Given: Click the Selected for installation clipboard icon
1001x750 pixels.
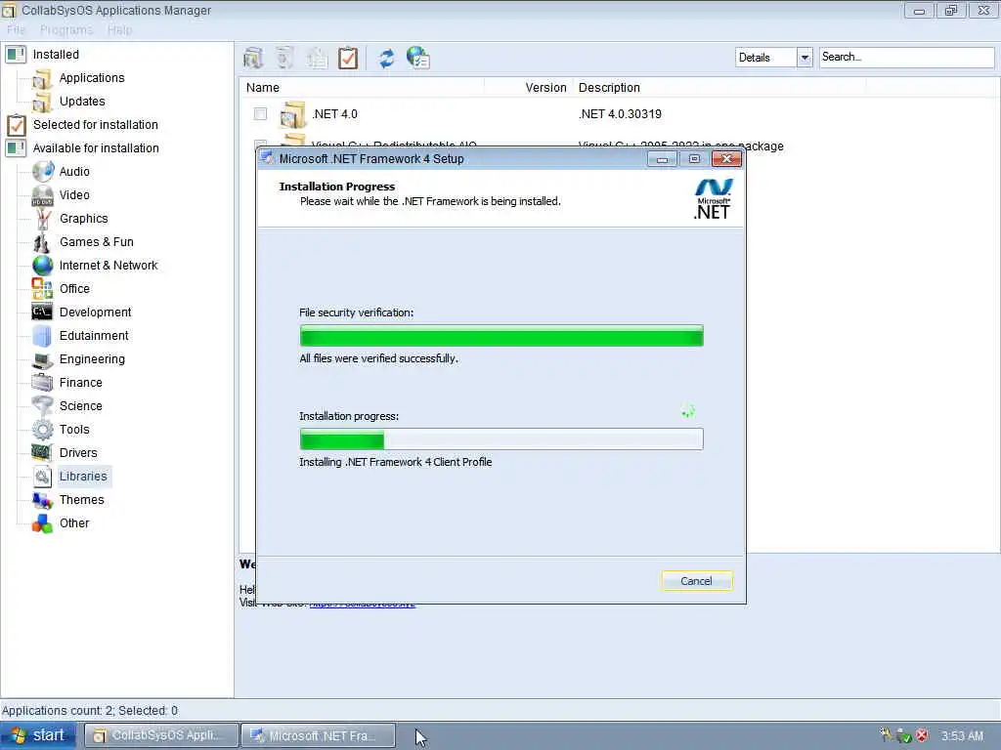Looking at the screenshot, I should [16, 125].
